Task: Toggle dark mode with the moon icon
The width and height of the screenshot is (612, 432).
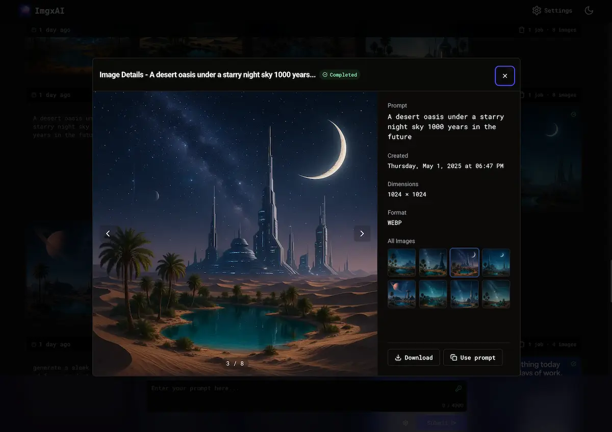Action: tap(589, 10)
